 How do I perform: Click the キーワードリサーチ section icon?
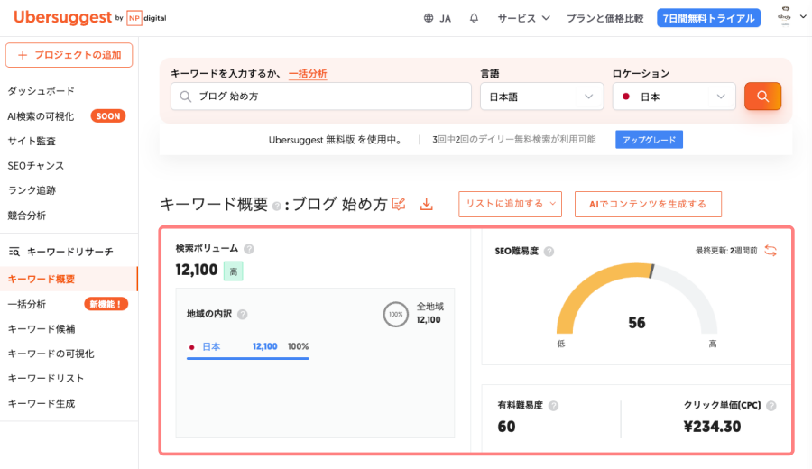(14, 252)
